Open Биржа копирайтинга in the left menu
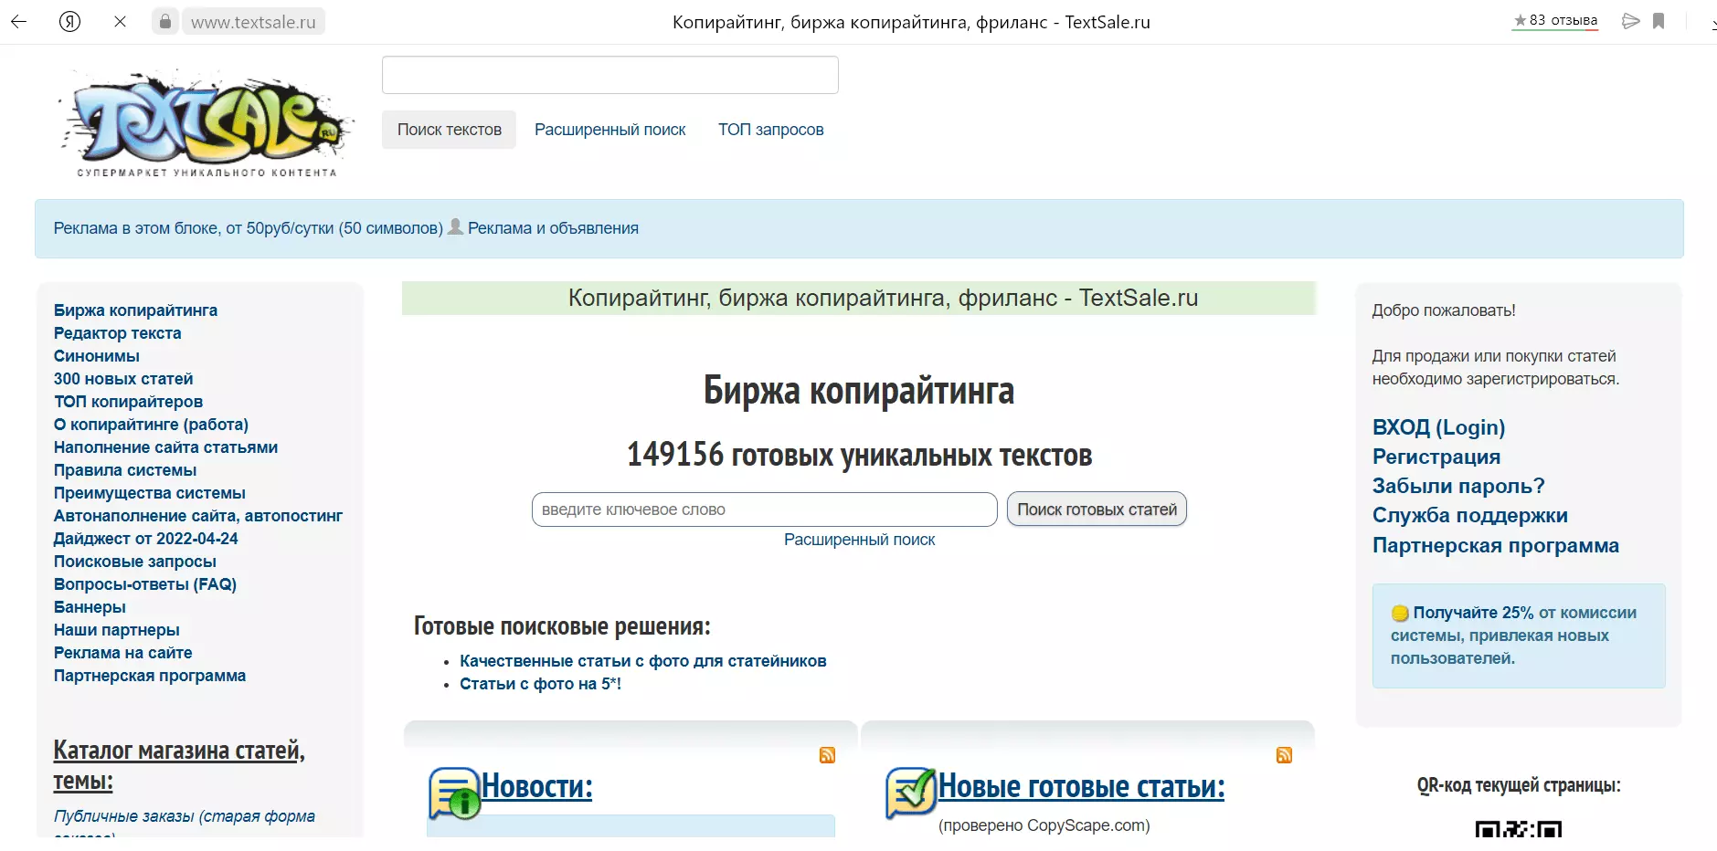Screen dimensions: 1717x851 pyautogui.click(x=135, y=310)
